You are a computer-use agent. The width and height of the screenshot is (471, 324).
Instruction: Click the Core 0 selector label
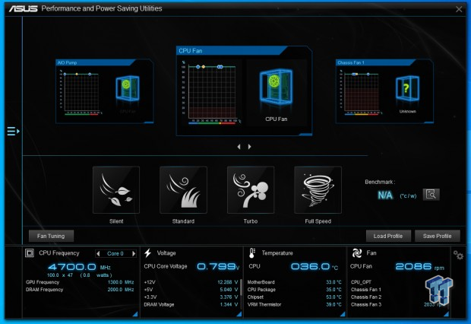coord(115,253)
